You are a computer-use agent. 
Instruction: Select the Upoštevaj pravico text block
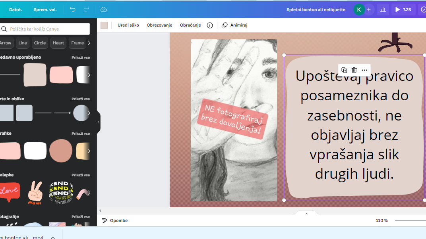click(354, 124)
